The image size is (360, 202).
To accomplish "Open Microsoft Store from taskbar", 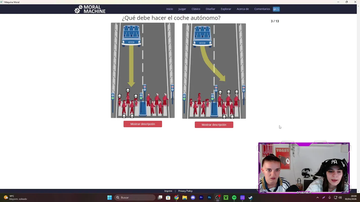I will tap(168, 198).
